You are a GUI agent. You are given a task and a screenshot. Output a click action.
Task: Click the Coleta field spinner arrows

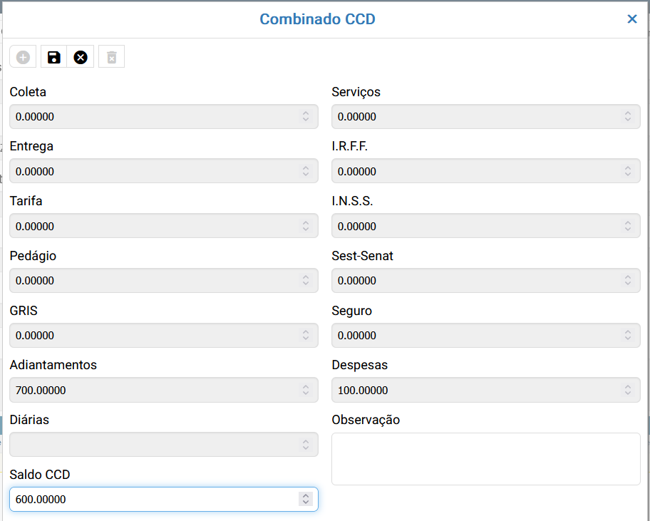(306, 117)
